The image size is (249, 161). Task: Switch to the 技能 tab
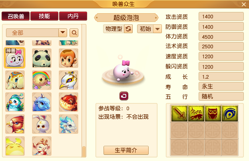coord(44,16)
